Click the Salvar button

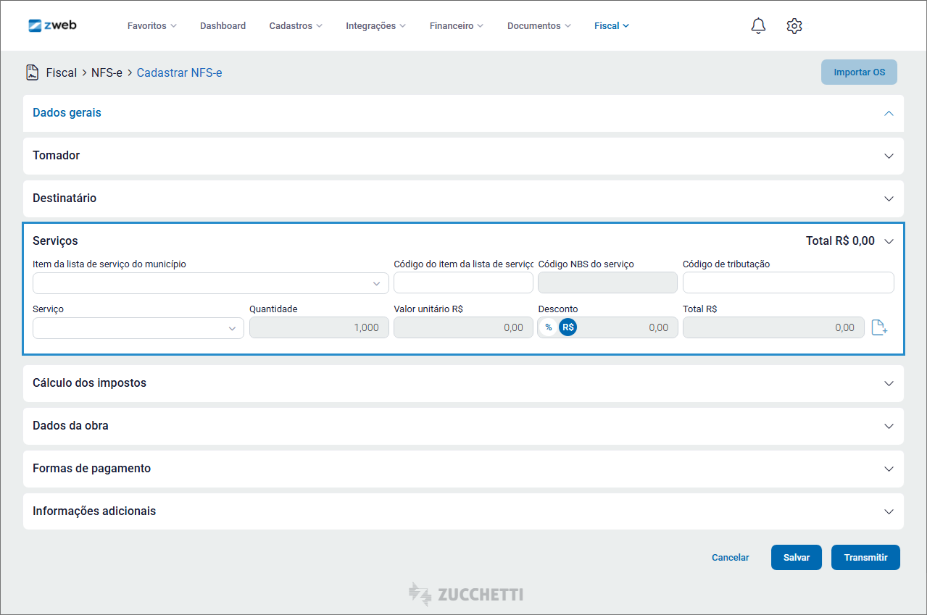[796, 558]
